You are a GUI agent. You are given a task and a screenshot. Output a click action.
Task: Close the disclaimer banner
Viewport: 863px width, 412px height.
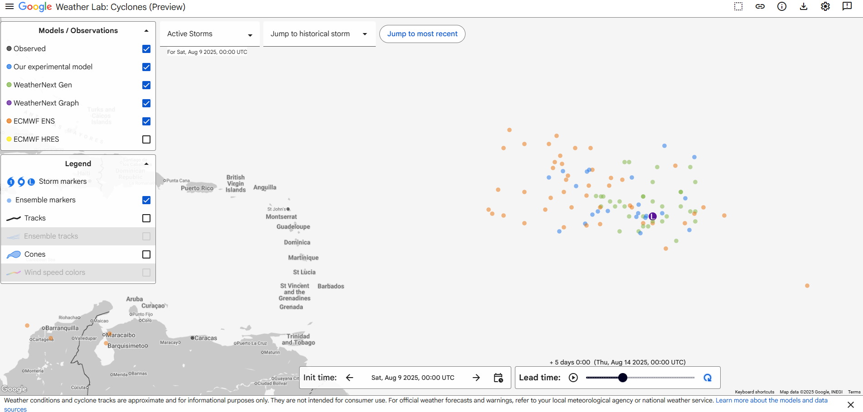851,404
